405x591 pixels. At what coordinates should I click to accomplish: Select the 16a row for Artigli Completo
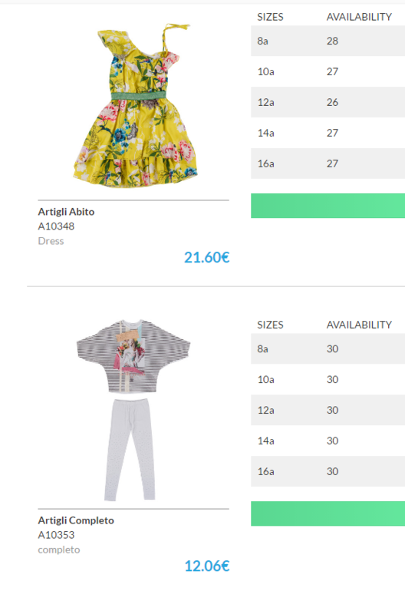click(x=328, y=471)
